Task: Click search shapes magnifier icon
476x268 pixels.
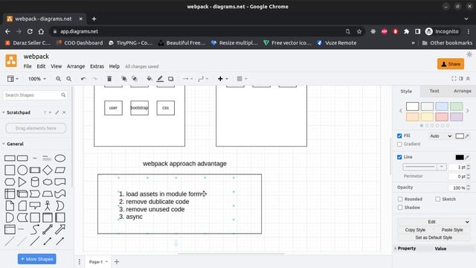Action: (x=63, y=95)
